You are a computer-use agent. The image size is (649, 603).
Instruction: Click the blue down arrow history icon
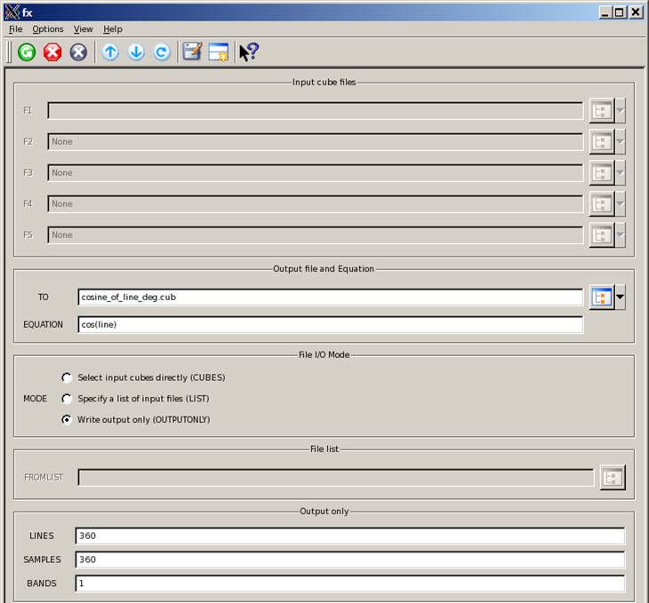pos(136,52)
